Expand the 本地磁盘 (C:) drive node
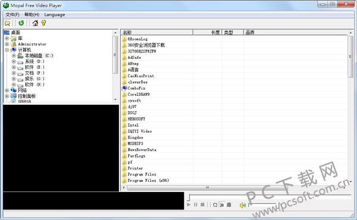Viewport: 357px width, 220px height. [x=14, y=55]
